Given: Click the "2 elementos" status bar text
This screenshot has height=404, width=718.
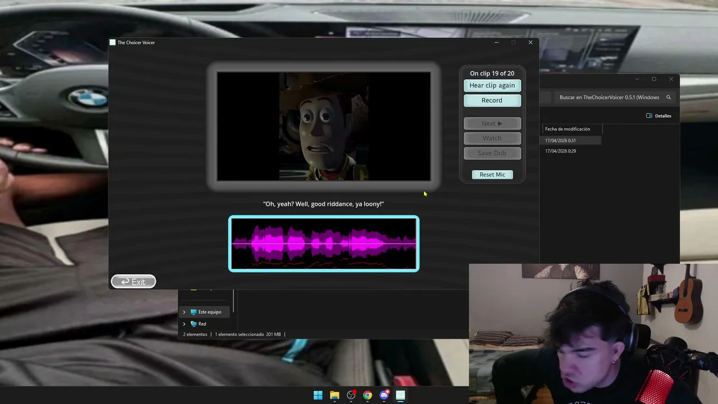Looking at the screenshot, I should click(195, 334).
